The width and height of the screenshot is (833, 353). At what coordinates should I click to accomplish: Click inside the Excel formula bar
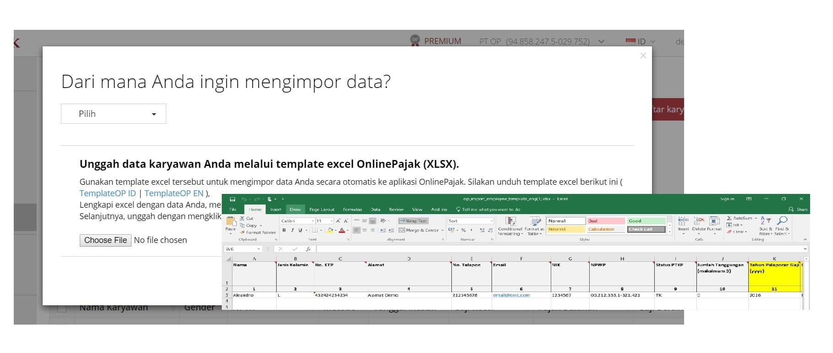[x=559, y=249]
